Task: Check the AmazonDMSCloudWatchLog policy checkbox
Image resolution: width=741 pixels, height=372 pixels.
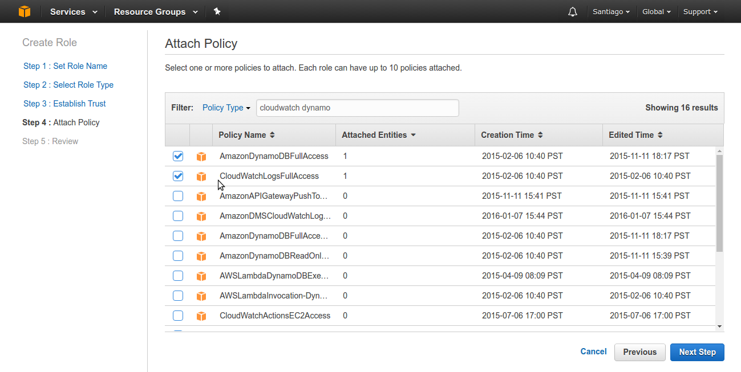Action: point(178,216)
